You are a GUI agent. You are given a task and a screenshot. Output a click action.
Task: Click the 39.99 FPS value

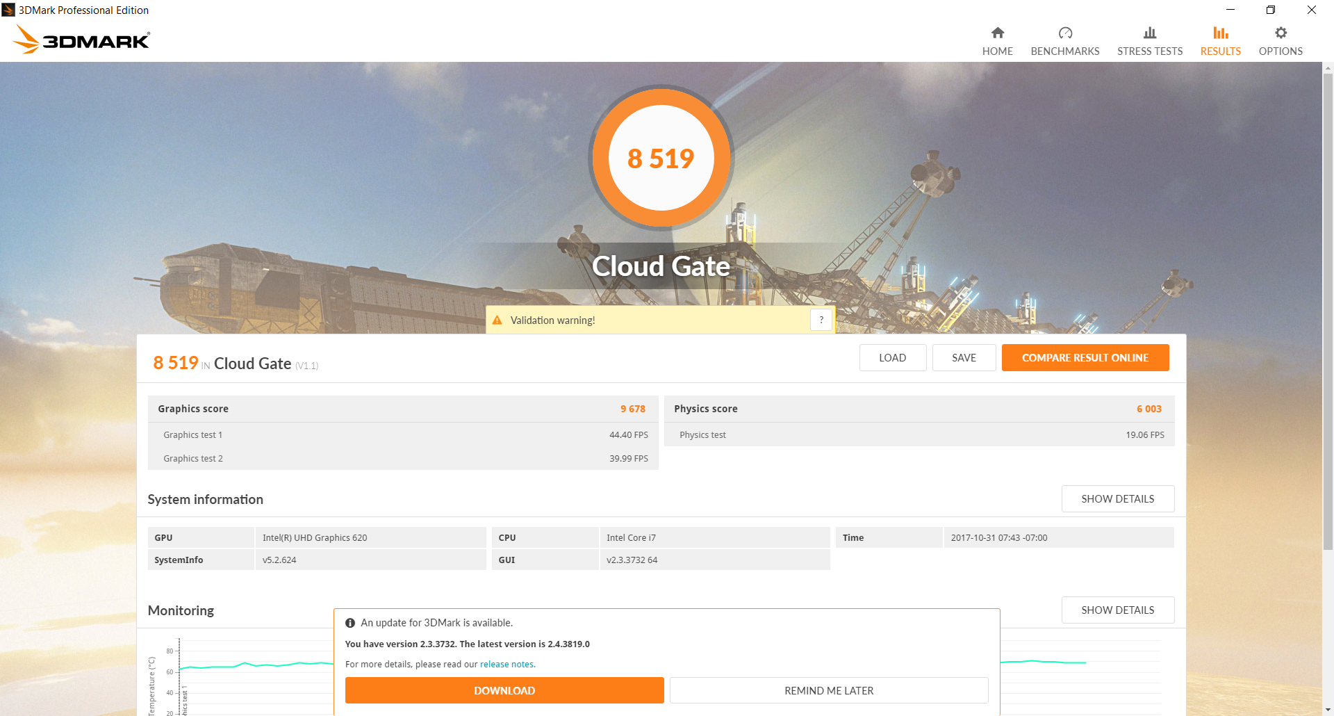click(x=629, y=459)
